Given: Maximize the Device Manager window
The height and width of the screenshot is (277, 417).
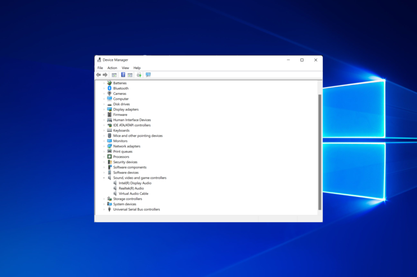Looking at the screenshot, I should (x=302, y=60).
